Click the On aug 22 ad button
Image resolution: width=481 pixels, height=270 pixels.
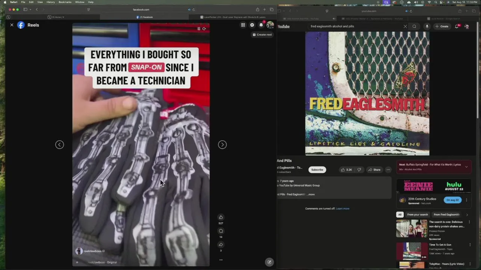tap(452, 200)
